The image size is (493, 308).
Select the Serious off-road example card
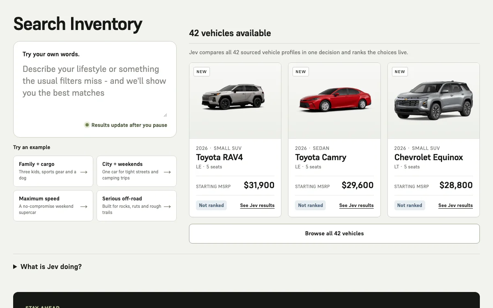[136, 206]
